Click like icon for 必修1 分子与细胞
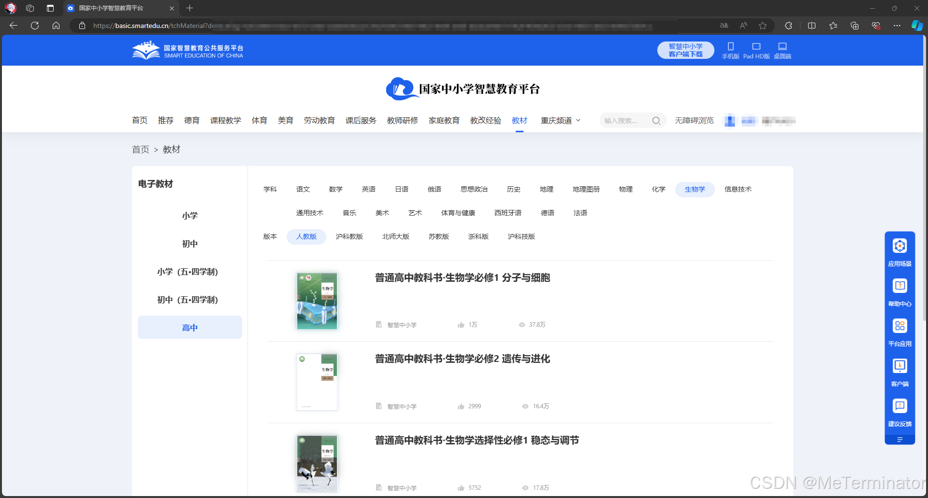 tap(461, 325)
